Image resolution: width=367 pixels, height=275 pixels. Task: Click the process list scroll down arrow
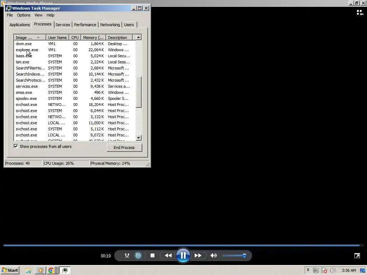point(139,138)
